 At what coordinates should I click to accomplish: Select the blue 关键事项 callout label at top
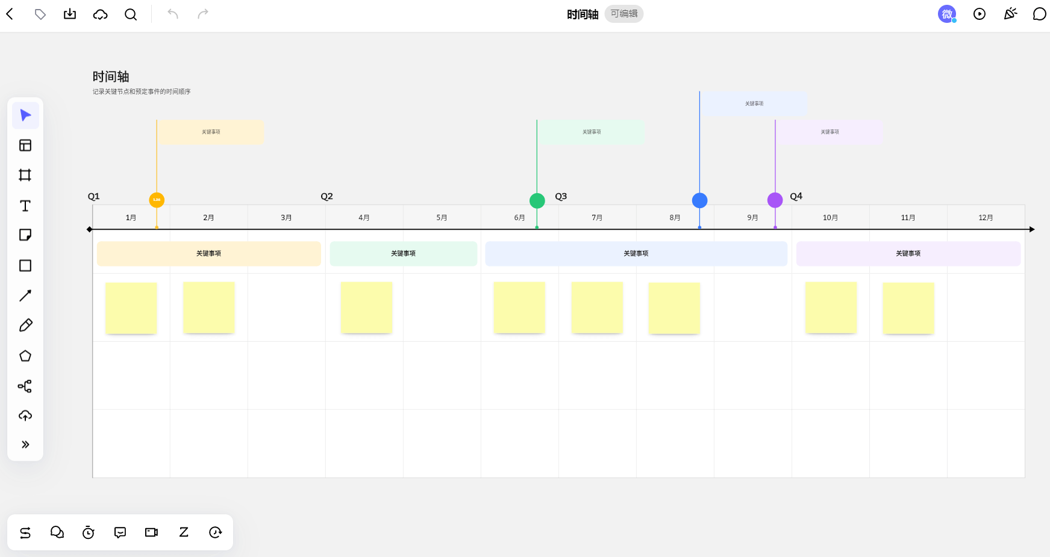[754, 103]
